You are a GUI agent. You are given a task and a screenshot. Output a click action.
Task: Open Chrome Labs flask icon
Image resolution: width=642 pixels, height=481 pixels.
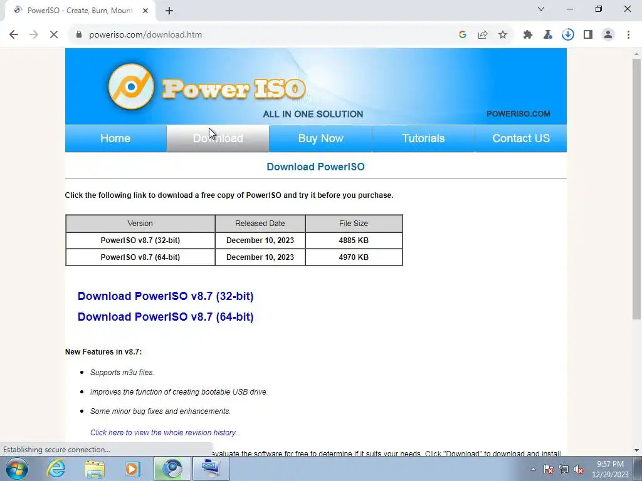point(548,35)
